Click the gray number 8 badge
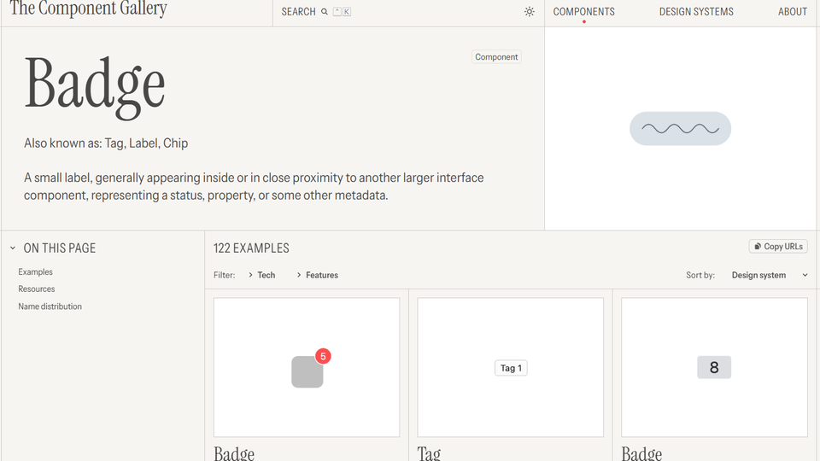820x461 pixels. pos(714,368)
